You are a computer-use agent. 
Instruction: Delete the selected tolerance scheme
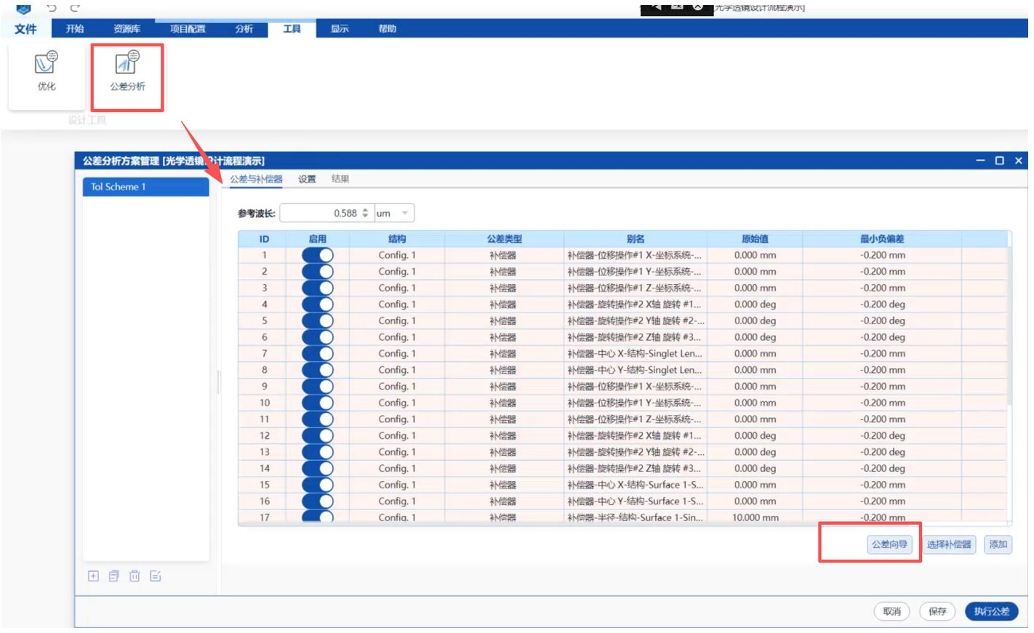pyautogui.click(x=135, y=576)
